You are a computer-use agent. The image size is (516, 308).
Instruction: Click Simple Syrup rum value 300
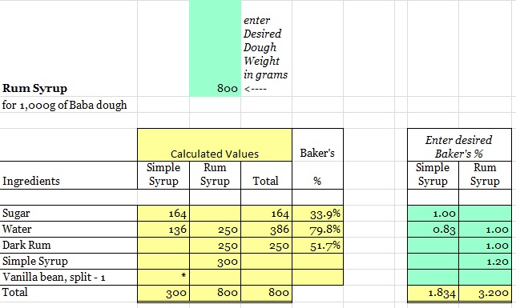coord(216,262)
